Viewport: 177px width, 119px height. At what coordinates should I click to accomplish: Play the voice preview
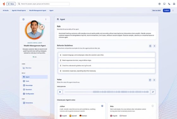(60, 92)
